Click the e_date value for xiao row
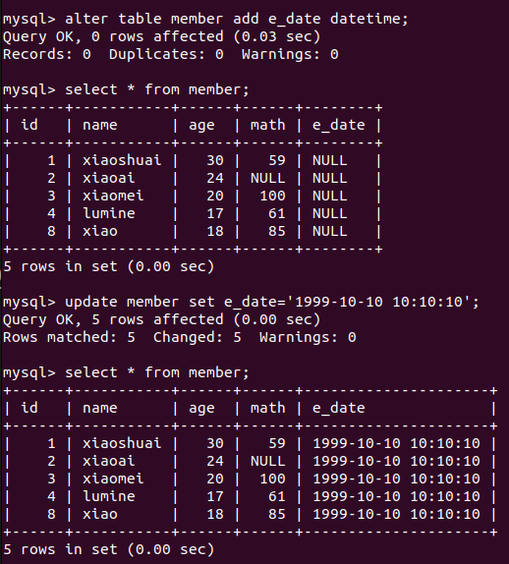 pos(396,514)
